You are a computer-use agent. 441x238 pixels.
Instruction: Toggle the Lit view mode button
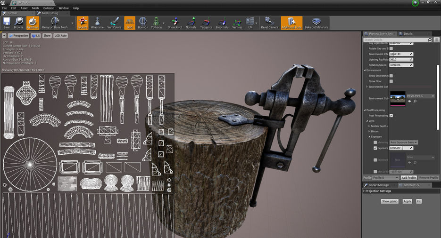(x=36, y=36)
